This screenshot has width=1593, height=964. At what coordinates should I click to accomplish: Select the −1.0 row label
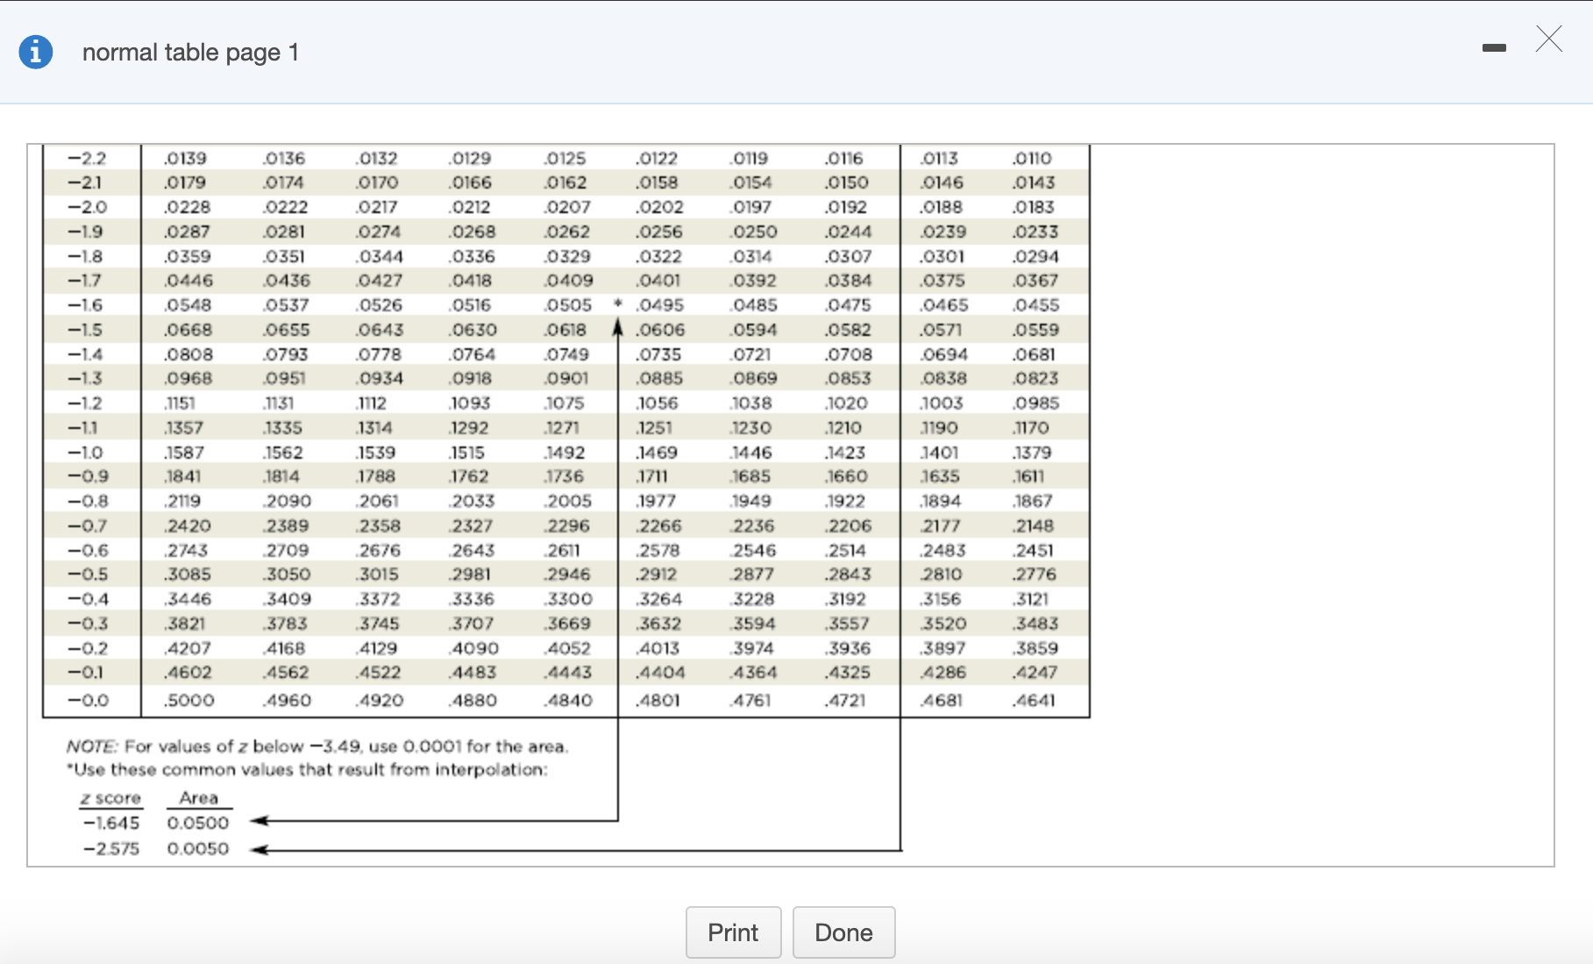(86, 453)
